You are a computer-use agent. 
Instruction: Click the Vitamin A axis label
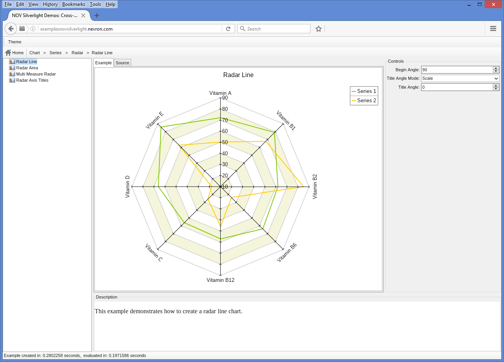click(x=220, y=93)
